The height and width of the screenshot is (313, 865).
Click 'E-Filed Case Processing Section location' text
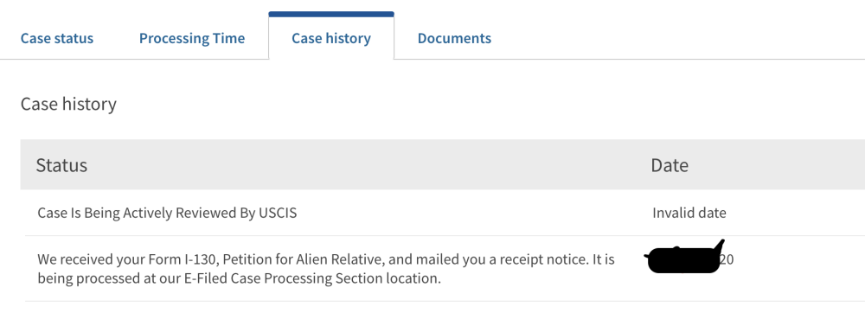[312, 278]
